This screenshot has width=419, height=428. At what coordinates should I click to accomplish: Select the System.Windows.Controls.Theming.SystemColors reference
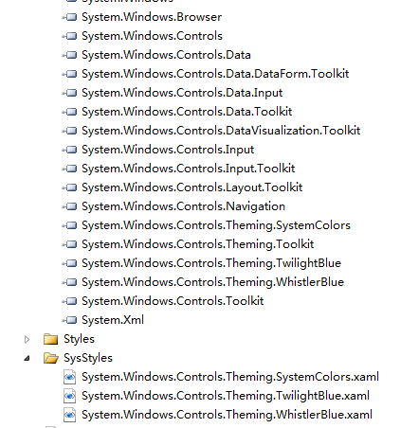click(x=216, y=225)
